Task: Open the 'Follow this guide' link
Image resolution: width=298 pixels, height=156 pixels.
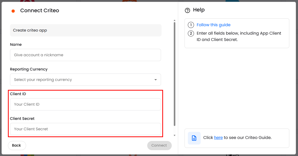Action: [x=213, y=25]
